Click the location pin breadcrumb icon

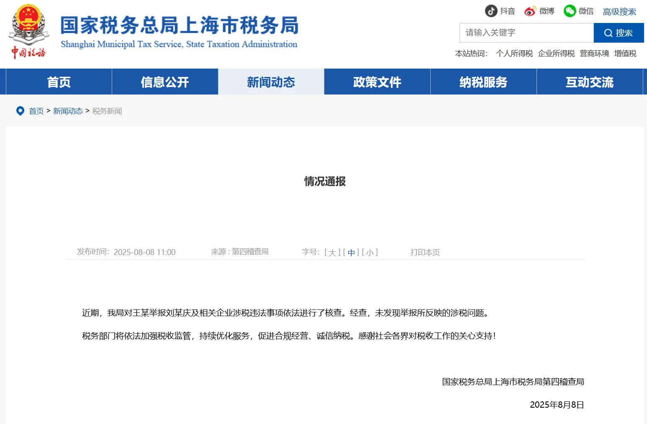[20, 111]
